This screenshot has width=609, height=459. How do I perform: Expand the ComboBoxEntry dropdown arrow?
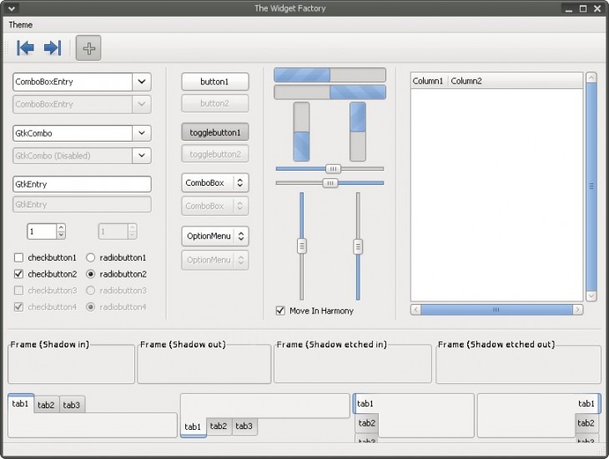click(142, 82)
